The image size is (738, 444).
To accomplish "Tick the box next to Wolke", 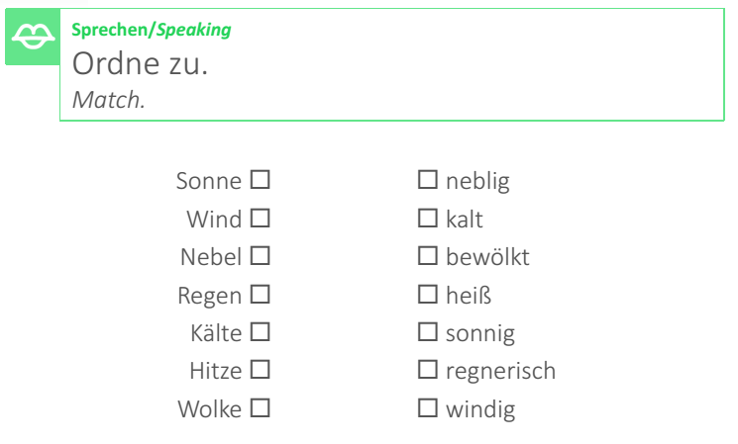I will tap(261, 409).
